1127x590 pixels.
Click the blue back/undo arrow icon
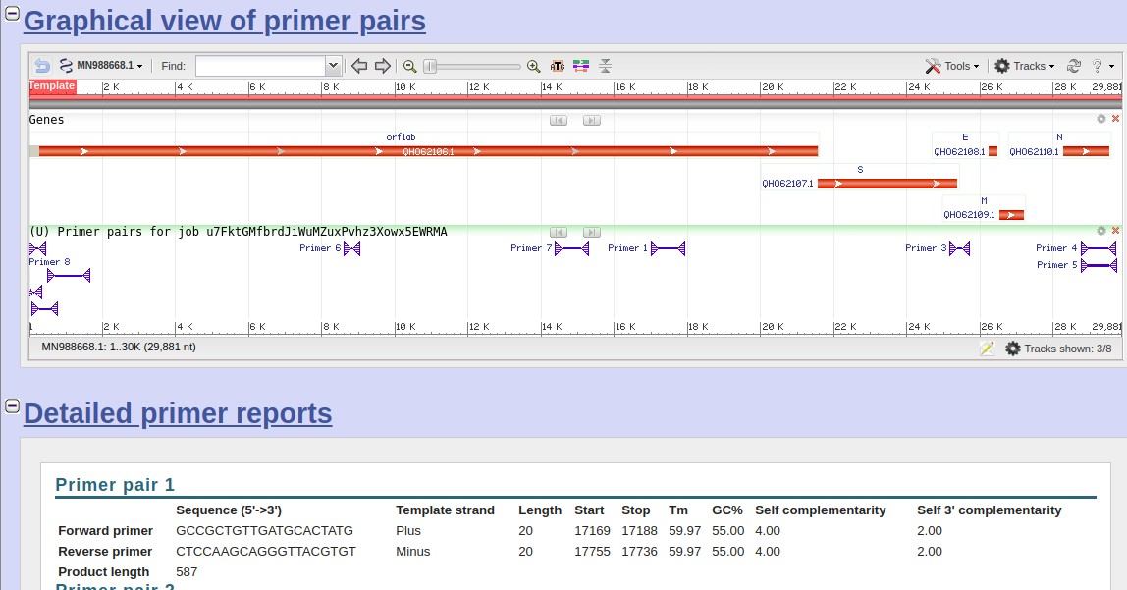click(x=42, y=66)
